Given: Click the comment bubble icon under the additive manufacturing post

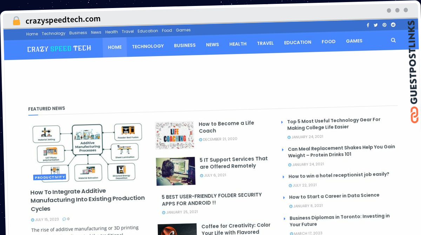Looking at the screenshot, I should tap(64, 219).
